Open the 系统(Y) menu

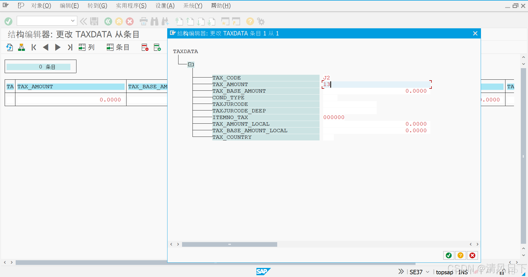coord(193,5)
